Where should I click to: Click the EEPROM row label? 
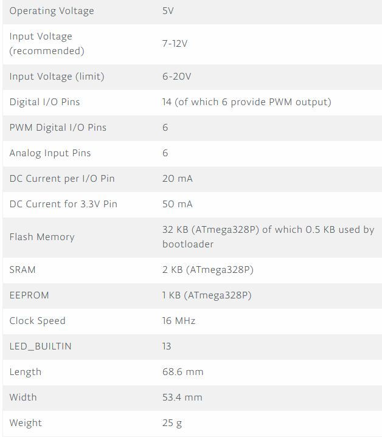(29, 295)
